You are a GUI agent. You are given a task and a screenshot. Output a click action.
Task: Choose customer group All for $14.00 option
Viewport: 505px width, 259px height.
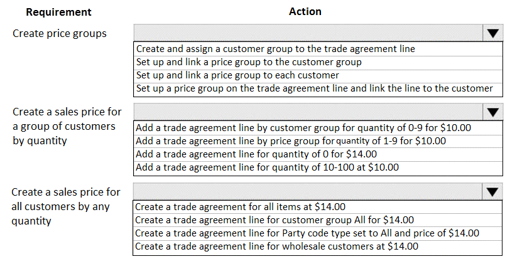318,220
